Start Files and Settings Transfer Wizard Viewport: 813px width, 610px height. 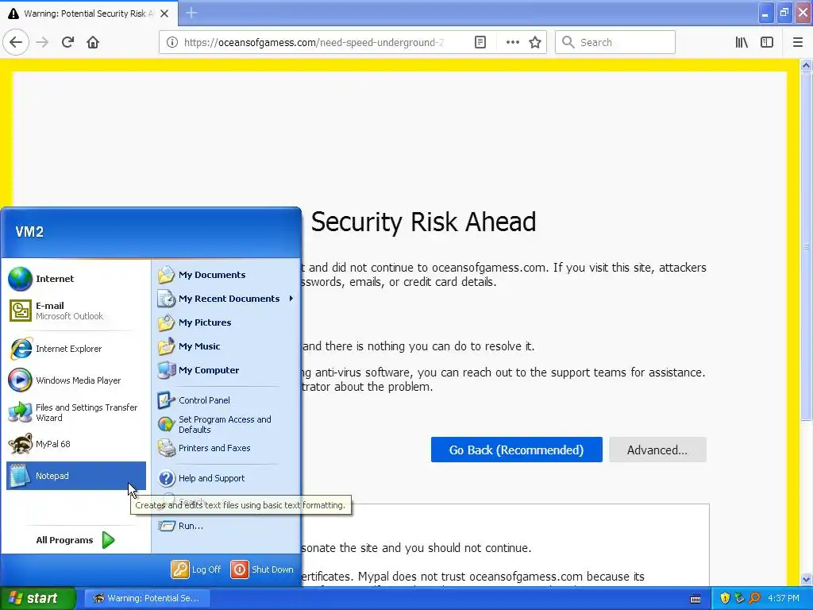click(75, 412)
